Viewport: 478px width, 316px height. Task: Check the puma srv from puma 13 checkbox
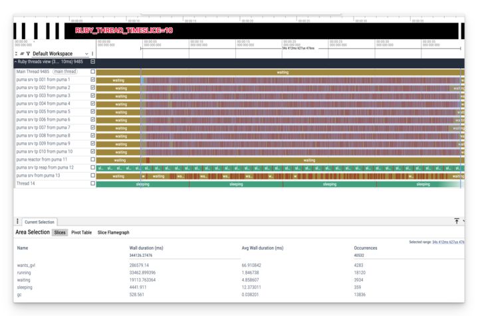click(x=92, y=175)
